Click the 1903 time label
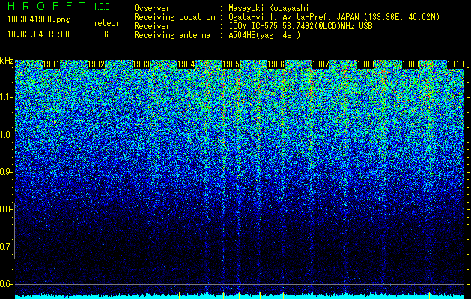Screen dimensions: 471x299 coord(141,64)
